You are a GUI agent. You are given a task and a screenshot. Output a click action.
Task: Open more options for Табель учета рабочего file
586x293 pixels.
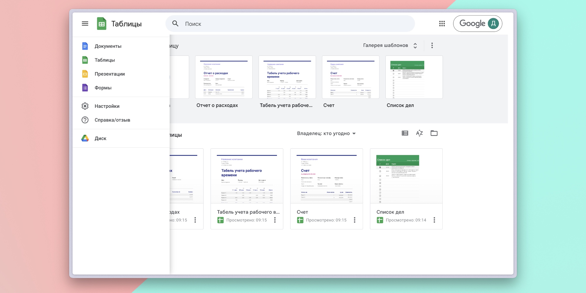[275, 220]
